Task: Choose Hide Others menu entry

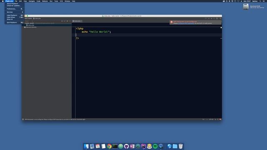Action: (x=15, y=17)
